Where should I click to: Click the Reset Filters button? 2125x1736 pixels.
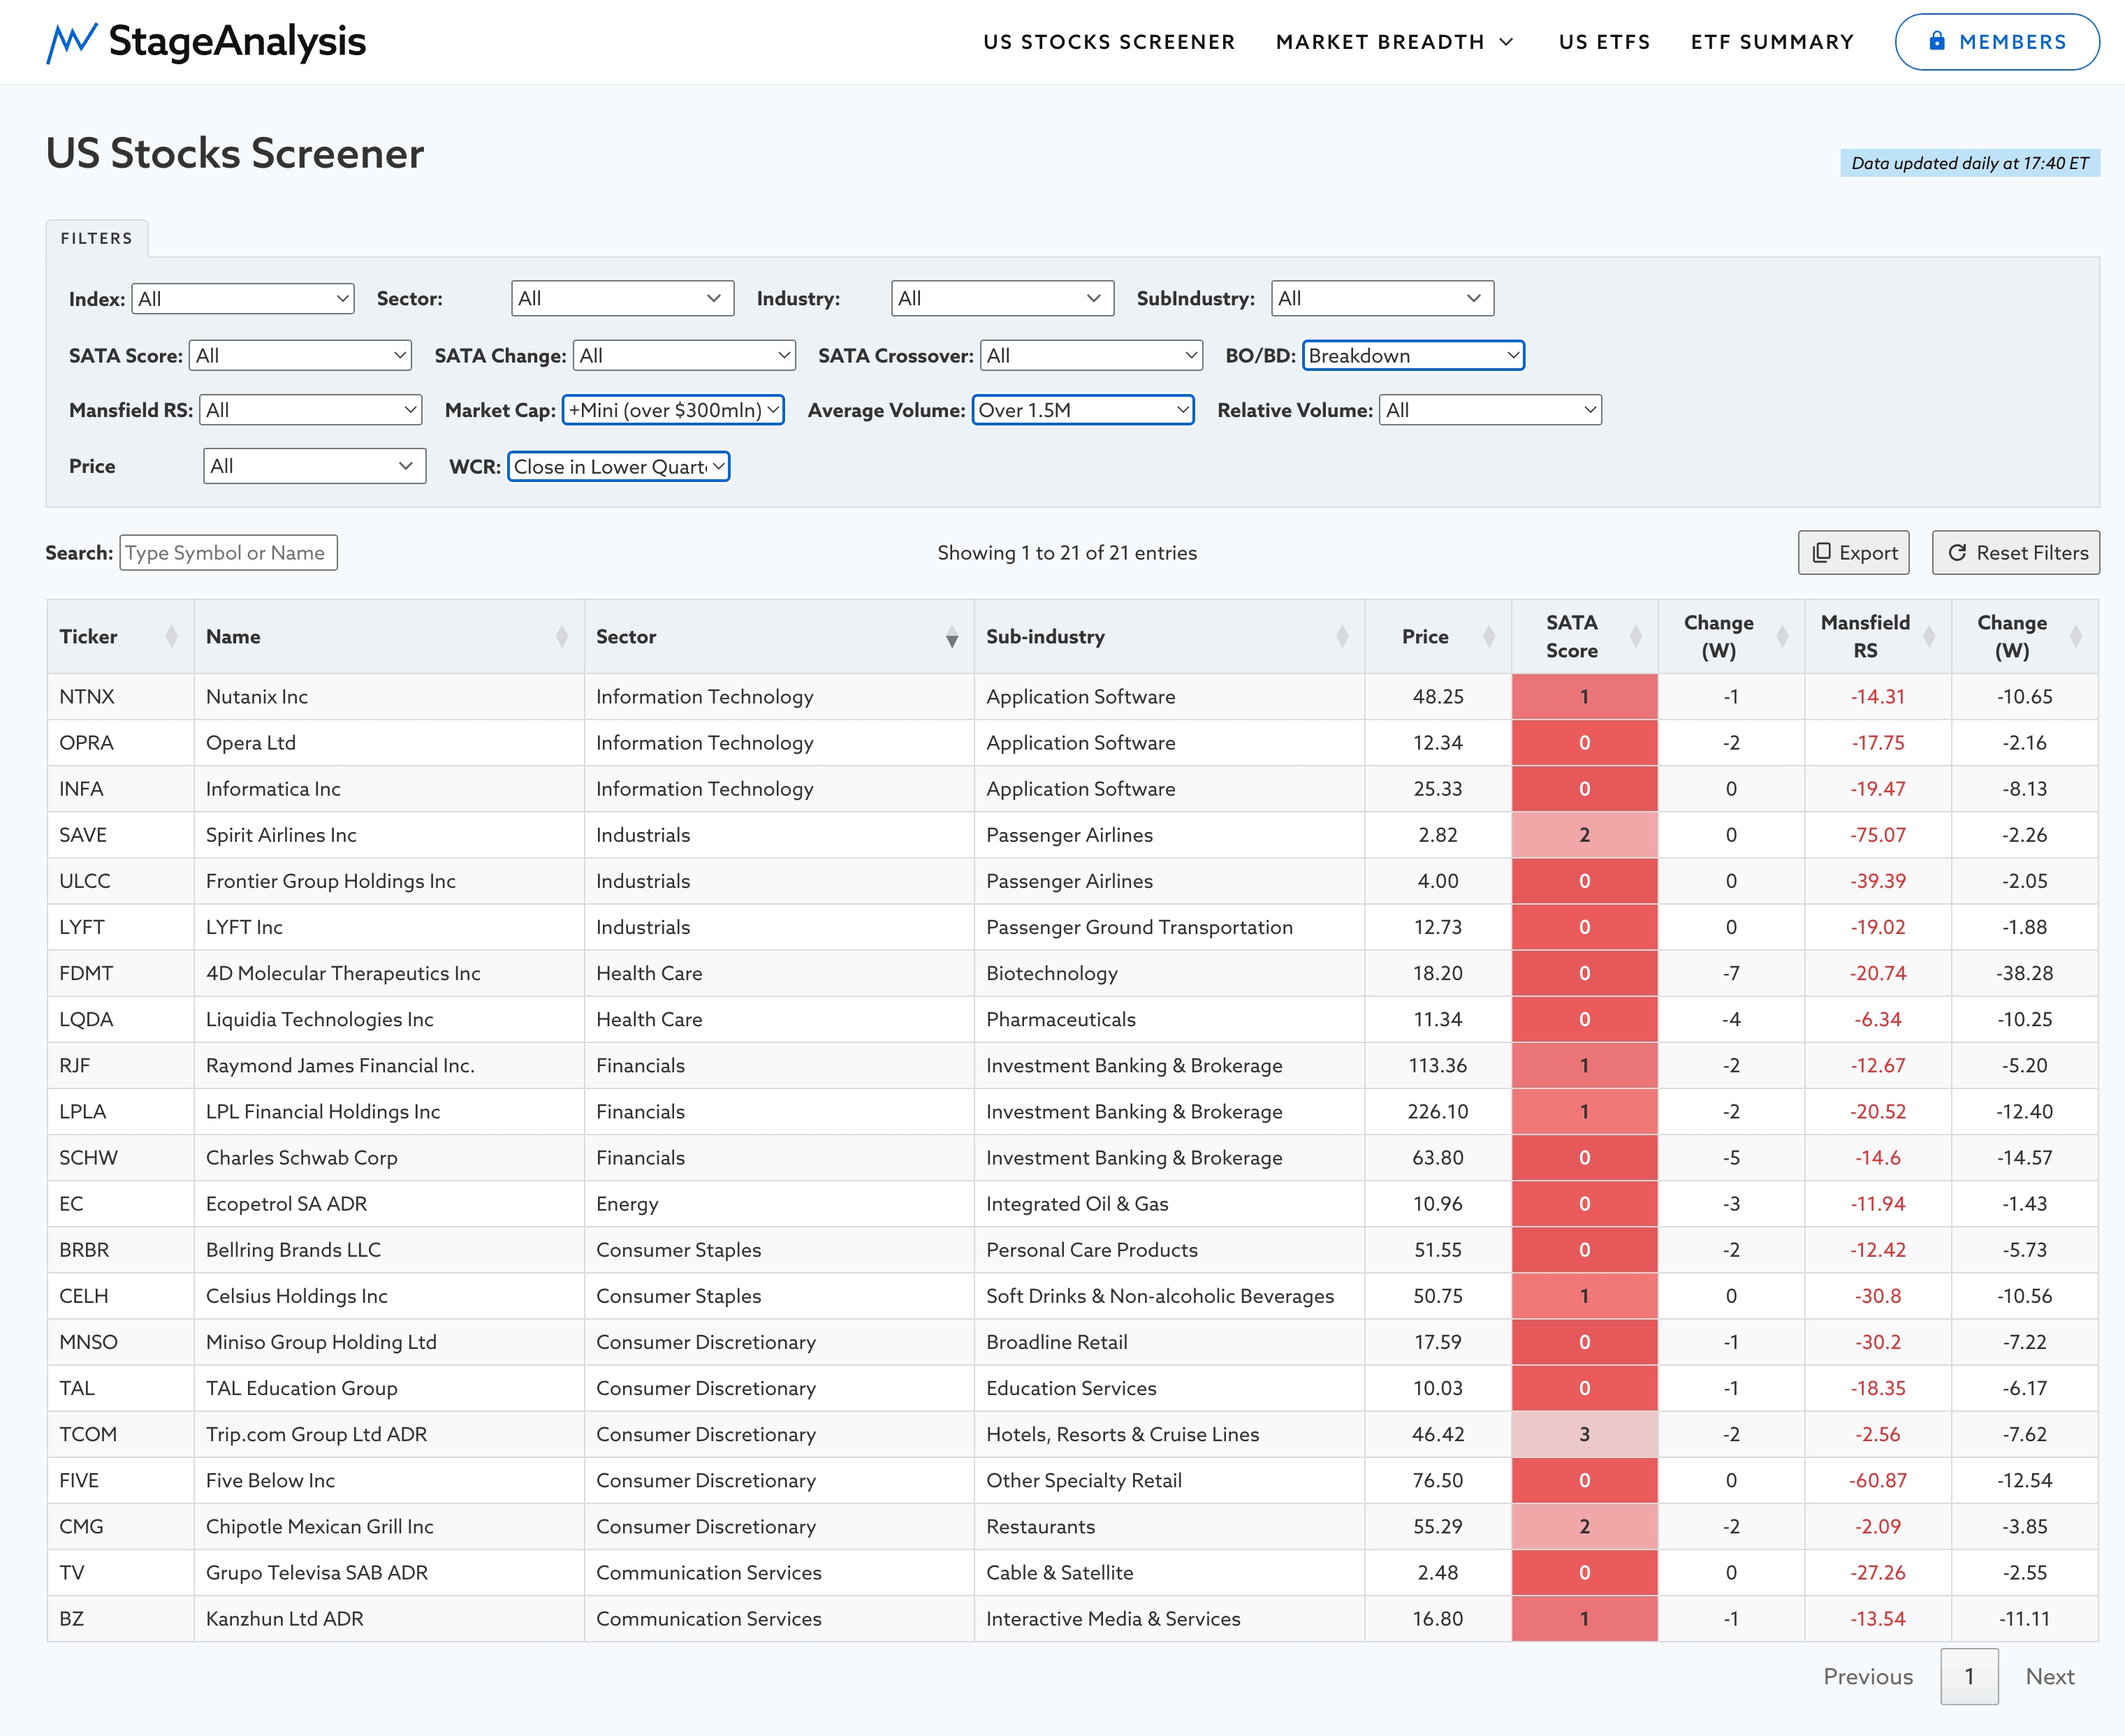tap(2016, 553)
